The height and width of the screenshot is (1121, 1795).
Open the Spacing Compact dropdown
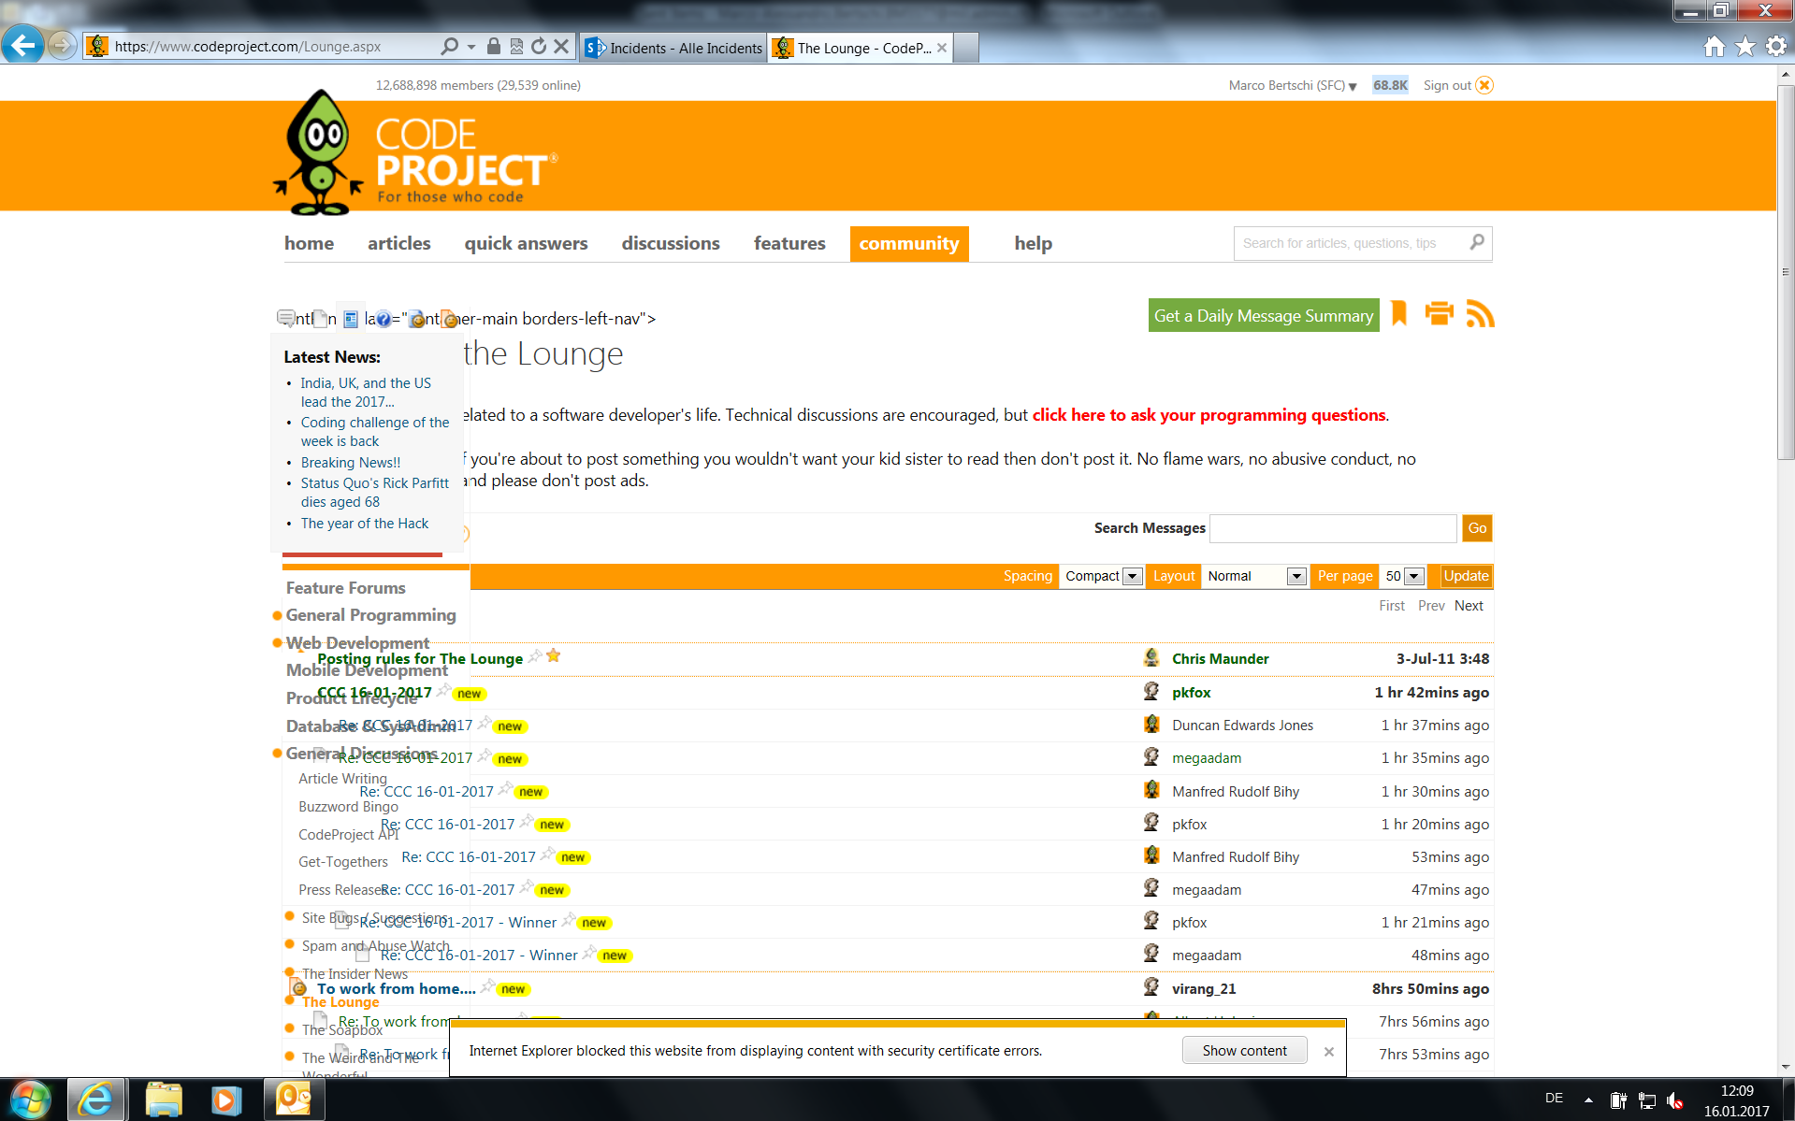1101,576
